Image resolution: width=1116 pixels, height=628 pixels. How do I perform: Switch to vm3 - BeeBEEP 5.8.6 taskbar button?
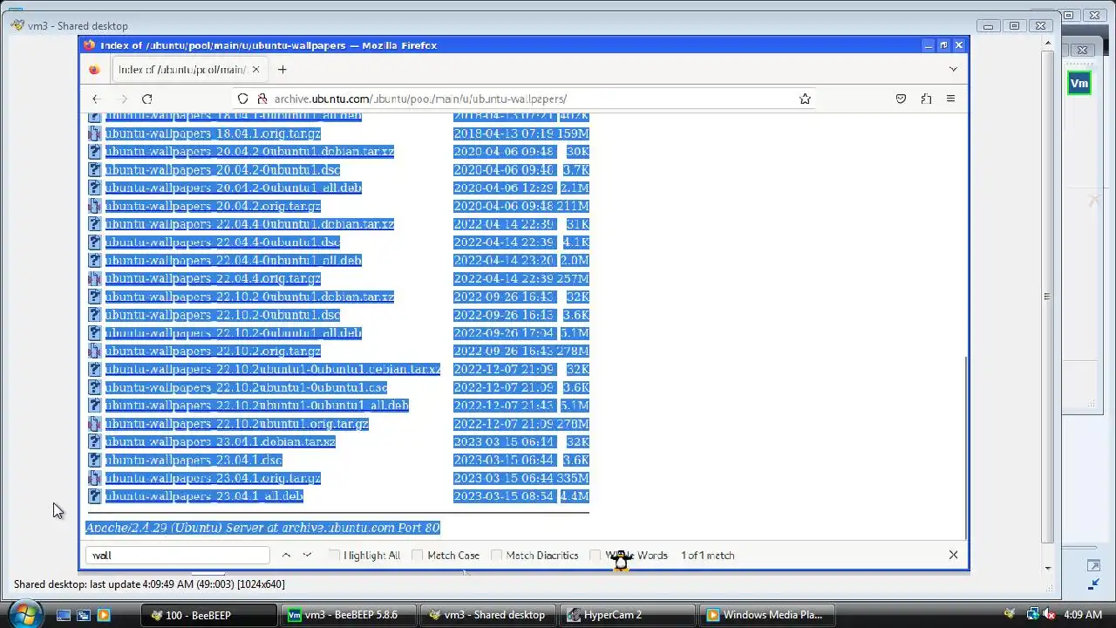coord(350,615)
